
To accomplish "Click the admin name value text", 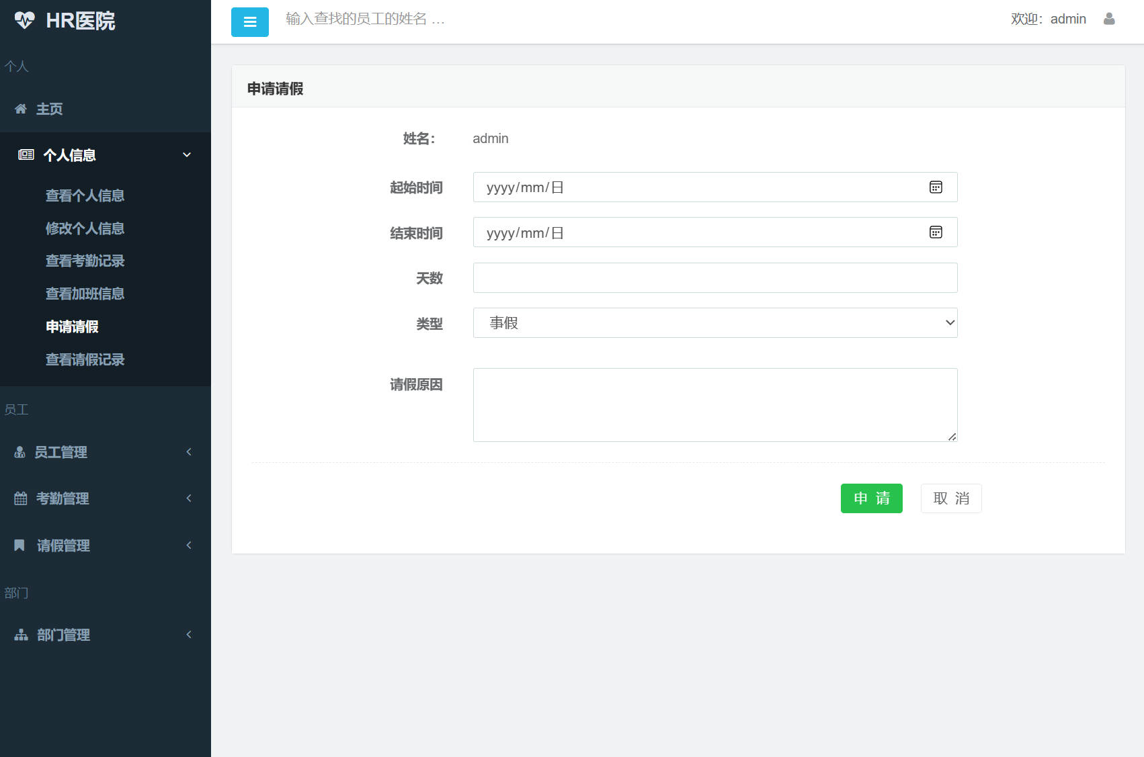I will (491, 138).
